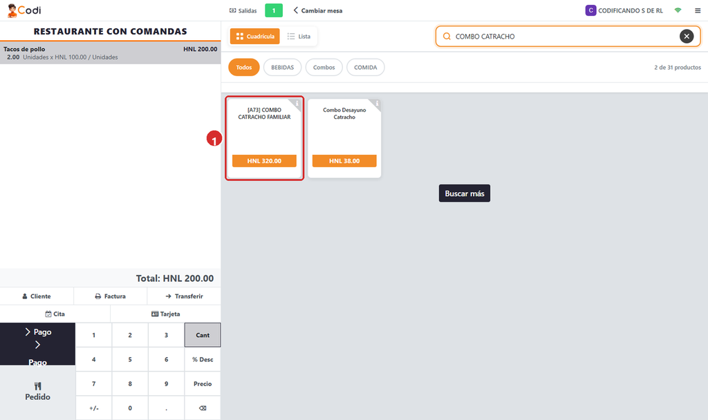This screenshot has width=708, height=420.
Task: Select % Desc discount mode
Action: point(203,359)
